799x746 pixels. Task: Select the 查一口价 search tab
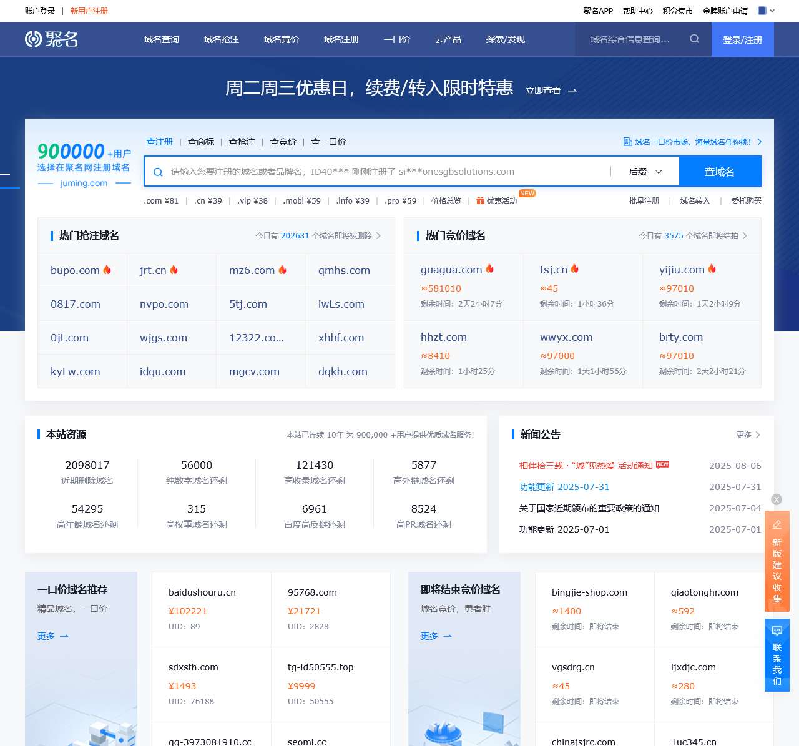[328, 142]
